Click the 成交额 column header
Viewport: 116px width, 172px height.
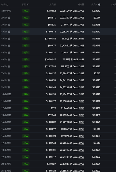click(x=53, y=5)
